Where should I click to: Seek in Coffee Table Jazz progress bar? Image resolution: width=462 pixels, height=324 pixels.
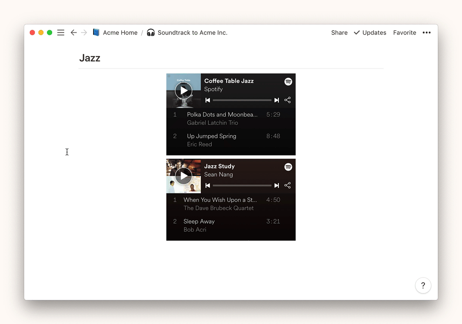click(242, 100)
